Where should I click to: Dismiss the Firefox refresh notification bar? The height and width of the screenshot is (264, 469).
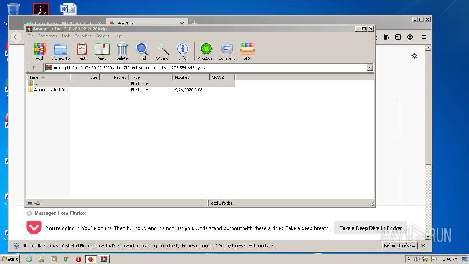coord(423,246)
